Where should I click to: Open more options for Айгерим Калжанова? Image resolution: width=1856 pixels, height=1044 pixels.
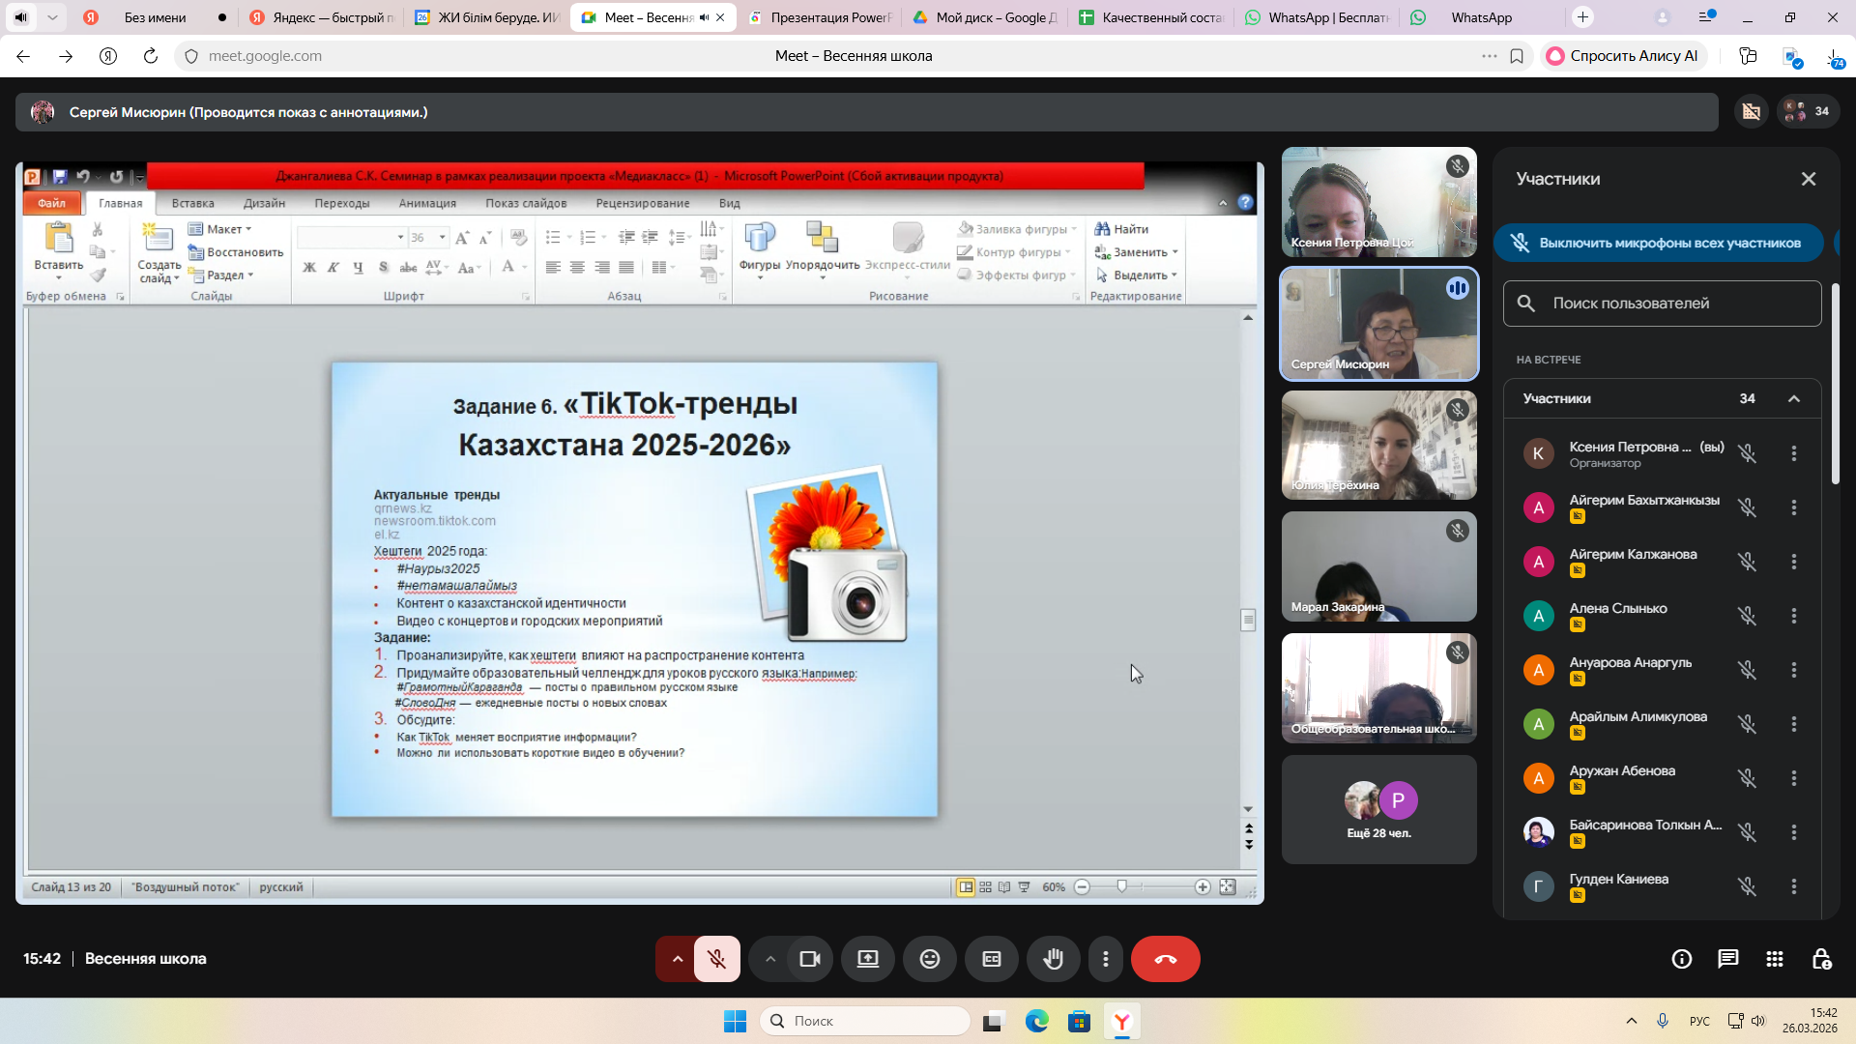[1794, 562]
